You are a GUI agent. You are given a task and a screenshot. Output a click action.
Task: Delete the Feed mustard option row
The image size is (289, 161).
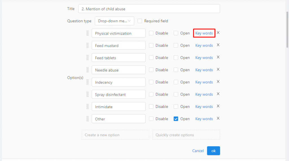click(x=218, y=45)
